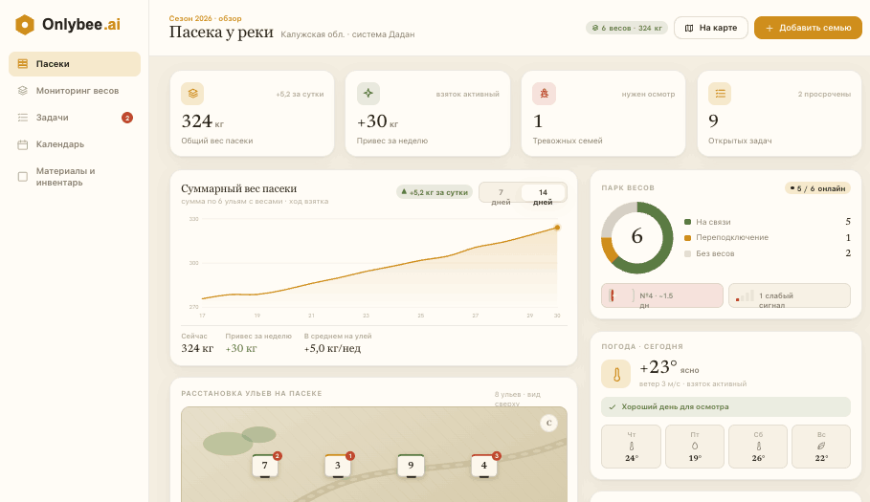Open the На карте map view
Viewport: 870px width, 502px height.
(711, 28)
